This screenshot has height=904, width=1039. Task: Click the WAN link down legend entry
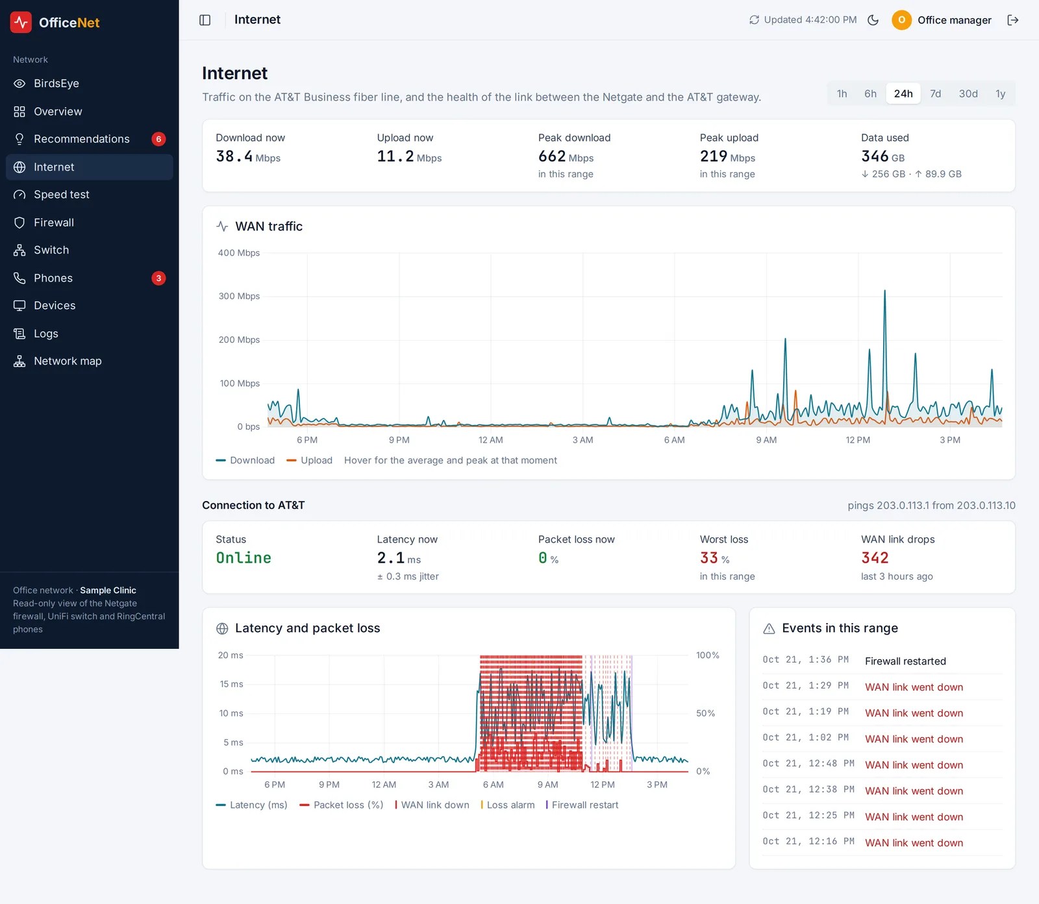click(432, 805)
